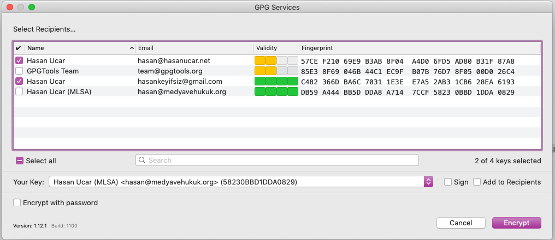Enable Encrypt with password

point(17,202)
